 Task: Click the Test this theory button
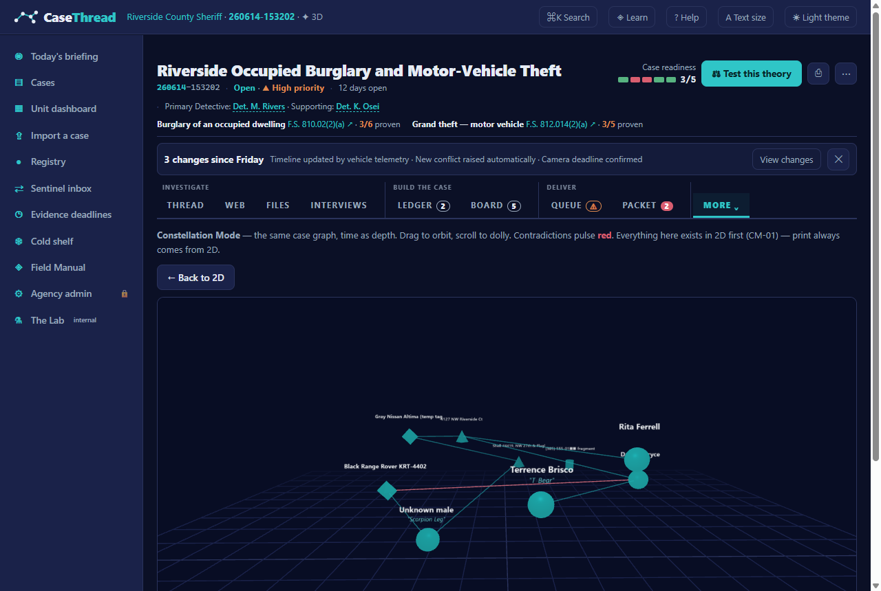click(x=752, y=74)
